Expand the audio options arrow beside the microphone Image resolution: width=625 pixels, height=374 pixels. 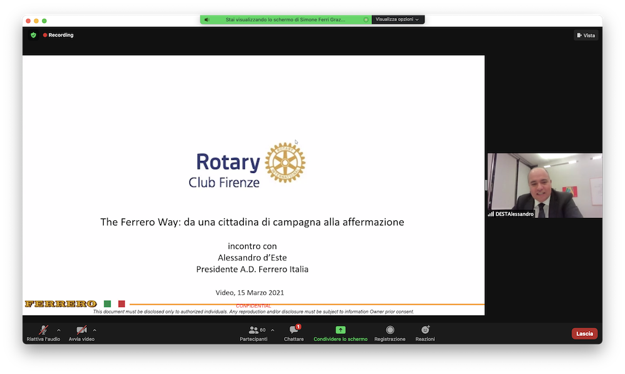tap(59, 330)
